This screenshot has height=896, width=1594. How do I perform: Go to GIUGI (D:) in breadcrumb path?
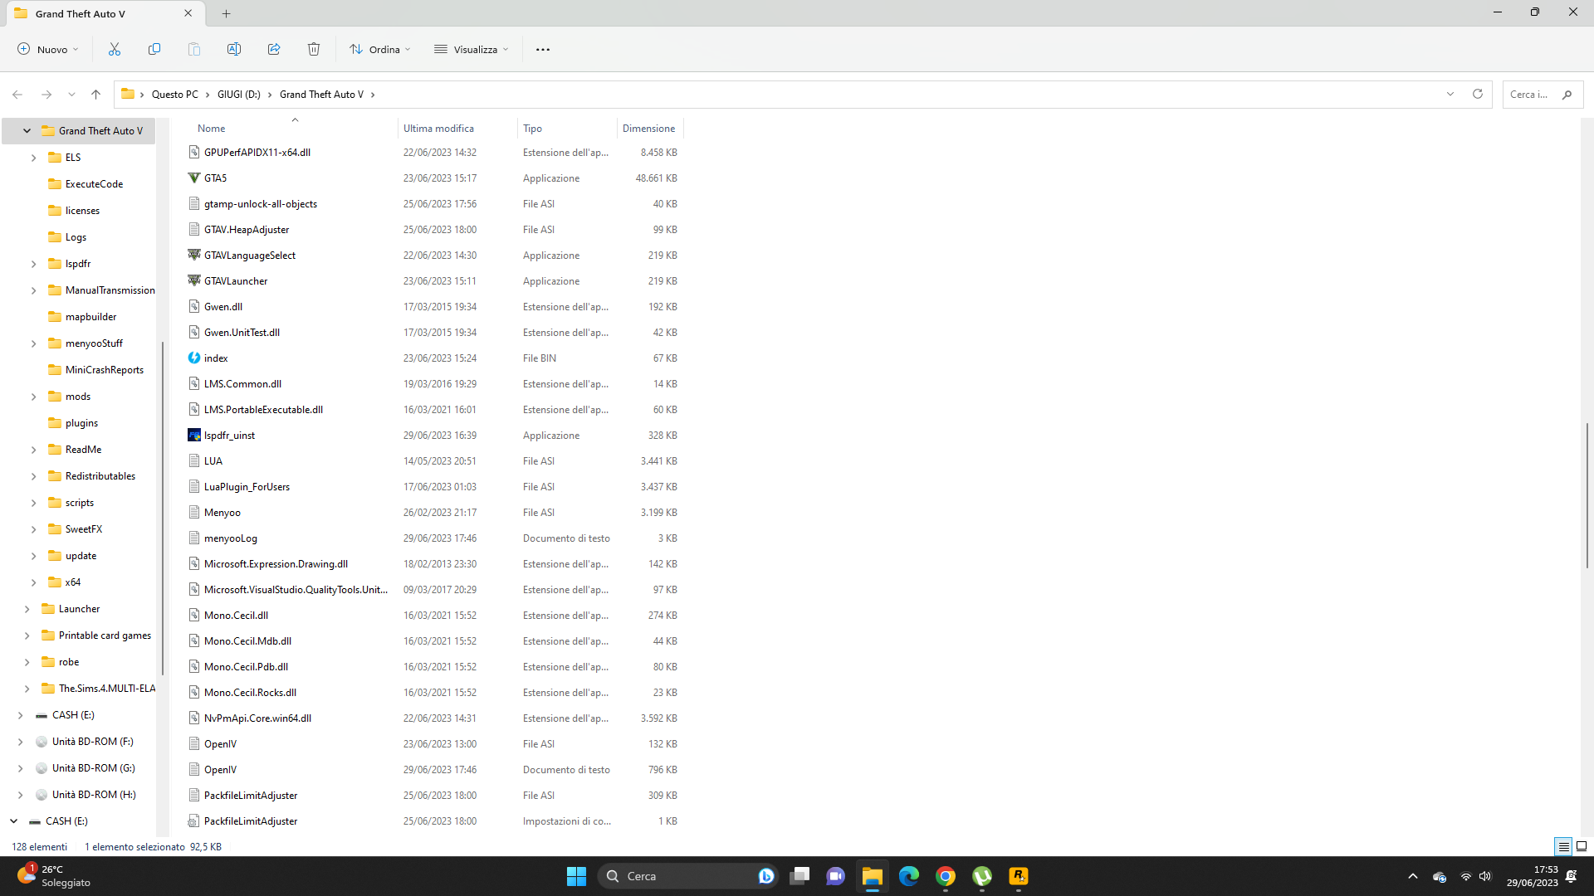pyautogui.click(x=239, y=95)
